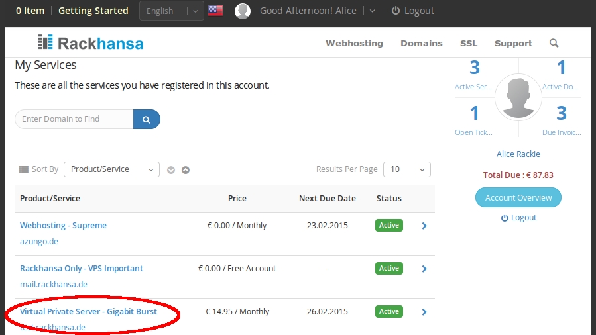
Task: Open Webhosting - Supreme row arrow
Action: point(424,226)
